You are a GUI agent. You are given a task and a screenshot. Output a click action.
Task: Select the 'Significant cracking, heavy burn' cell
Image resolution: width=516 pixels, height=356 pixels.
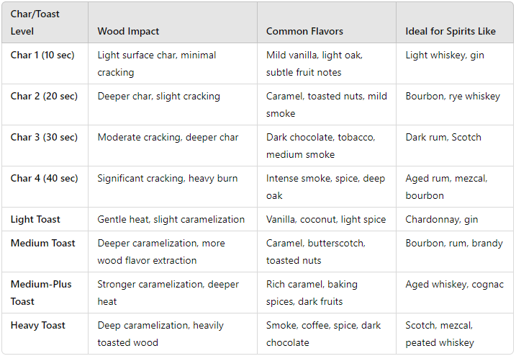[168, 178]
